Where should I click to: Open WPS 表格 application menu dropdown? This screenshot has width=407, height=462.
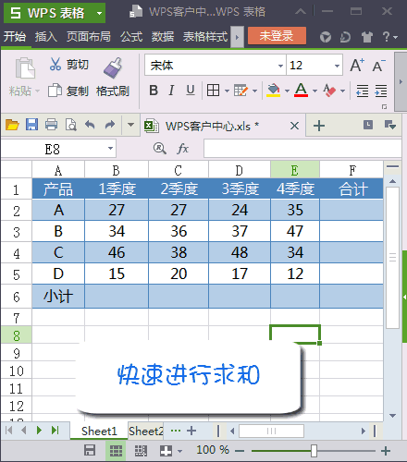(99, 13)
